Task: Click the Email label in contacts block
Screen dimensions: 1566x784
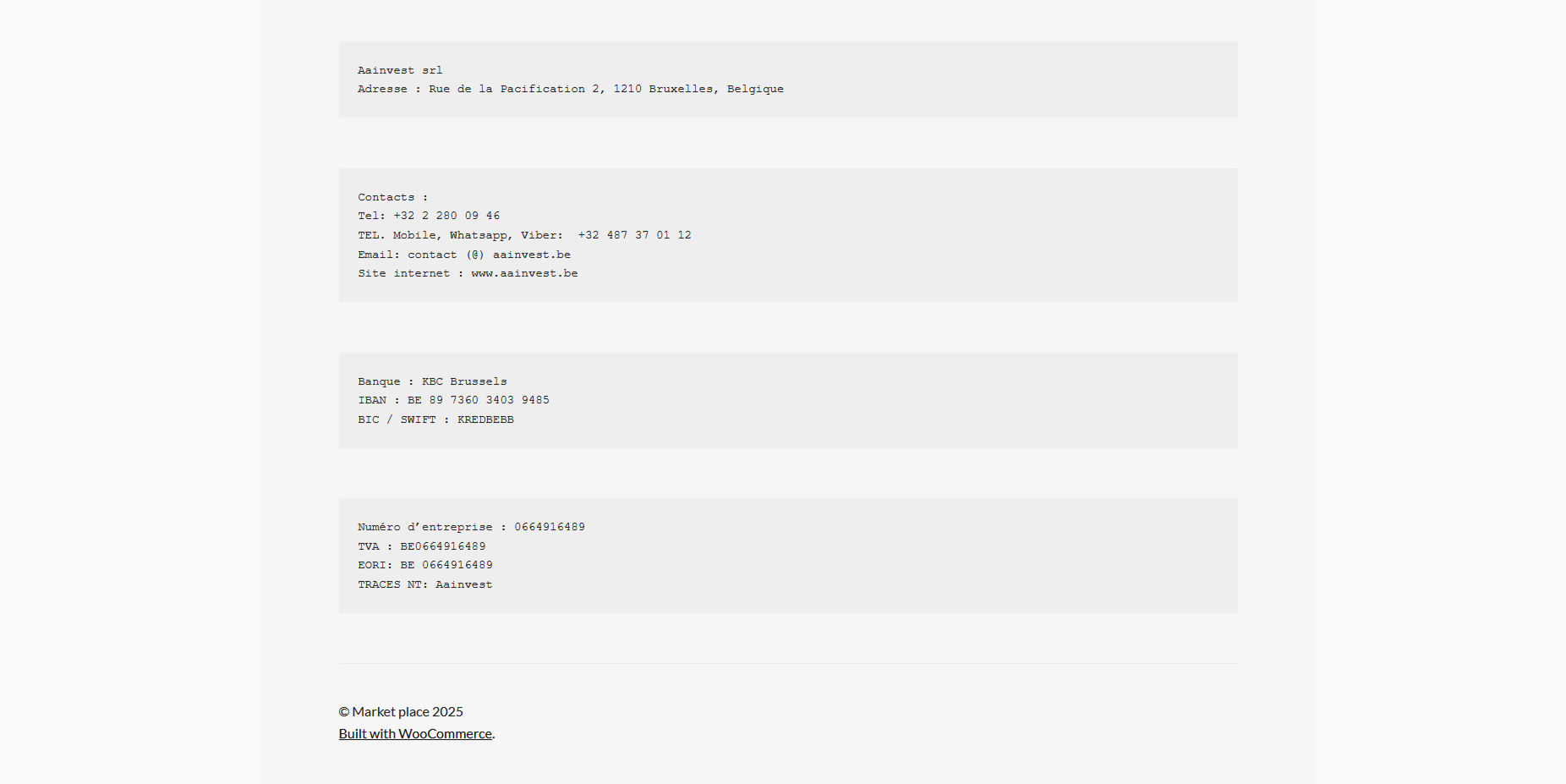Action: 378,255
